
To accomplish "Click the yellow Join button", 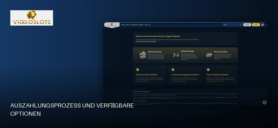I will tap(256, 25).
